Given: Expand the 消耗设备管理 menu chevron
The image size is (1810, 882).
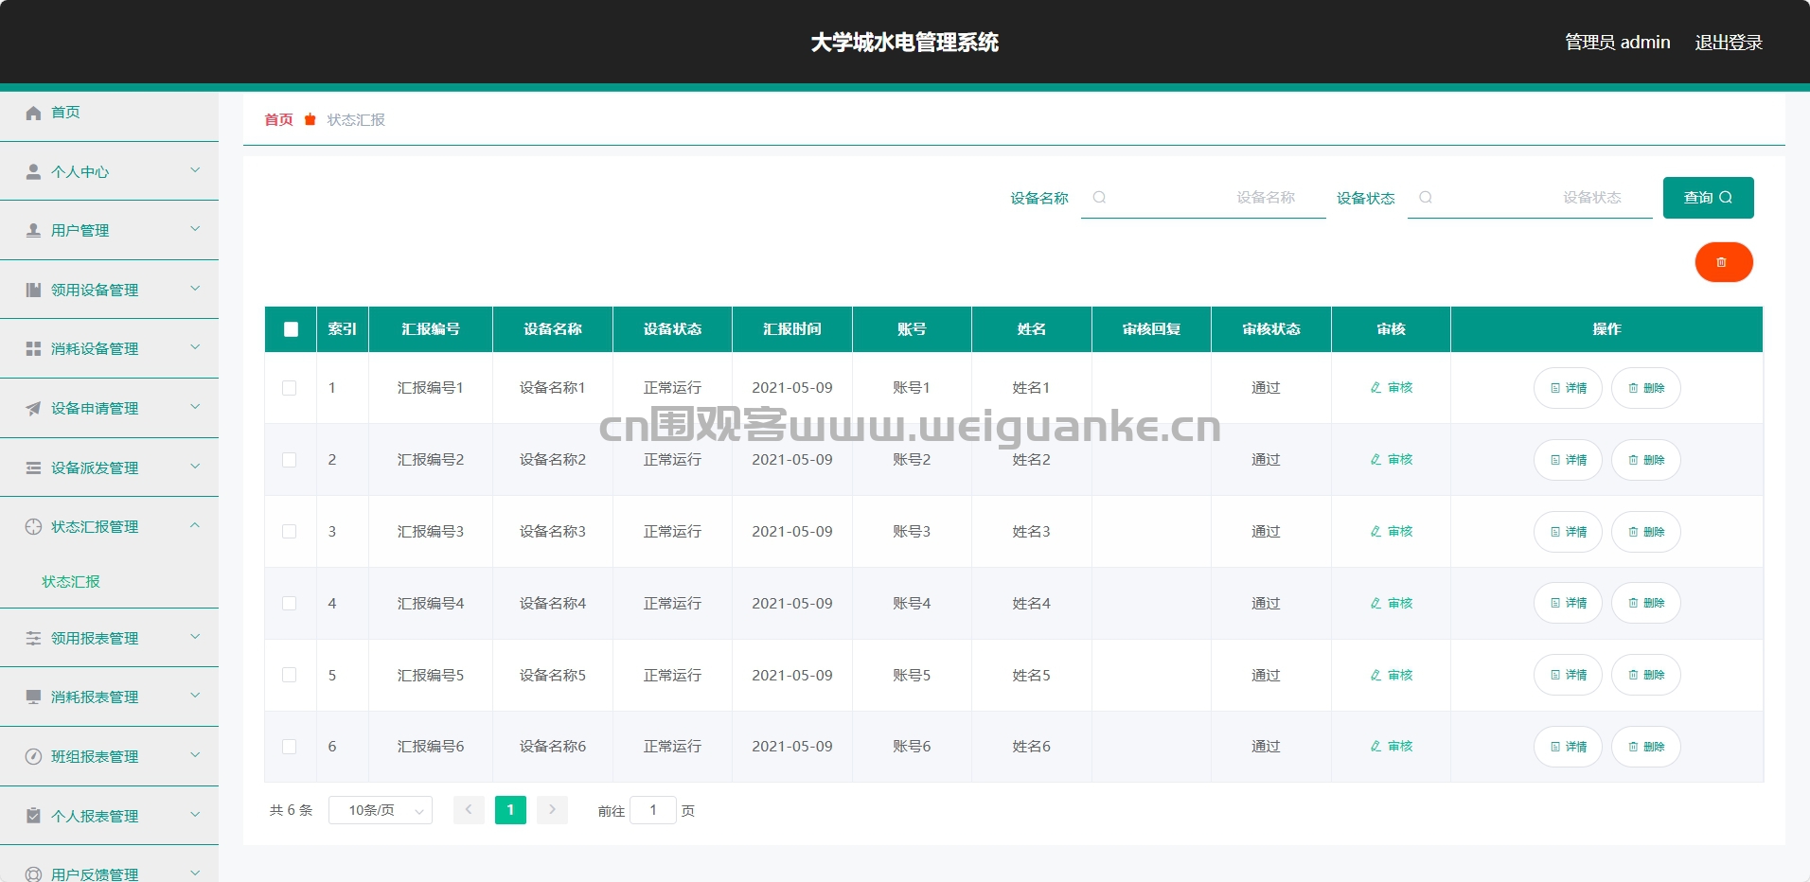Looking at the screenshot, I should point(195,347).
